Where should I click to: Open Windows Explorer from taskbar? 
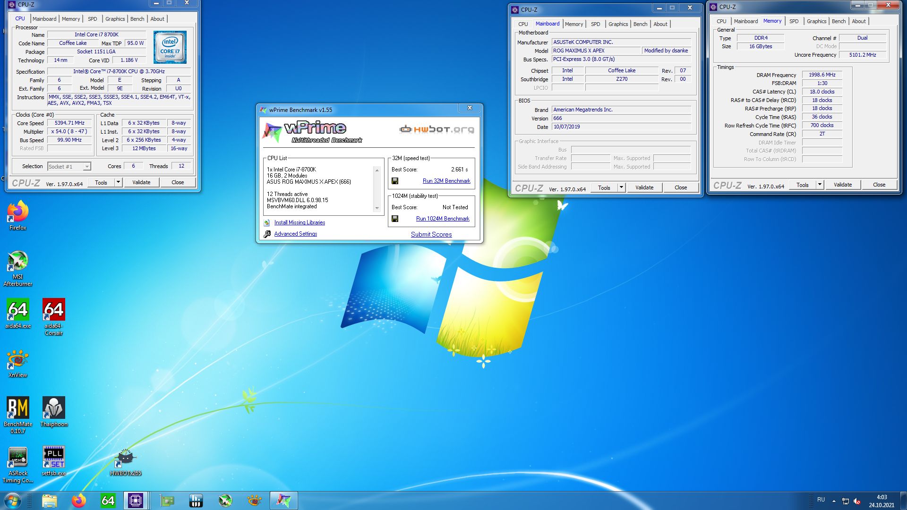pyautogui.click(x=50, y=501)
